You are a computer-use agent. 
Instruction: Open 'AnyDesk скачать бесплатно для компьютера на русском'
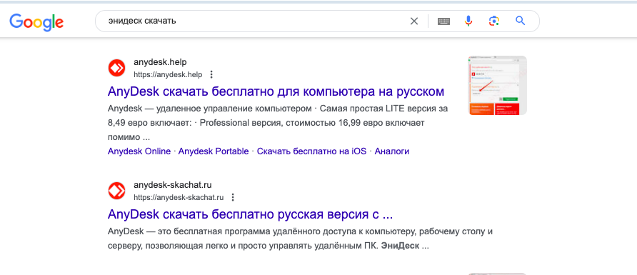tap(276, 92)
